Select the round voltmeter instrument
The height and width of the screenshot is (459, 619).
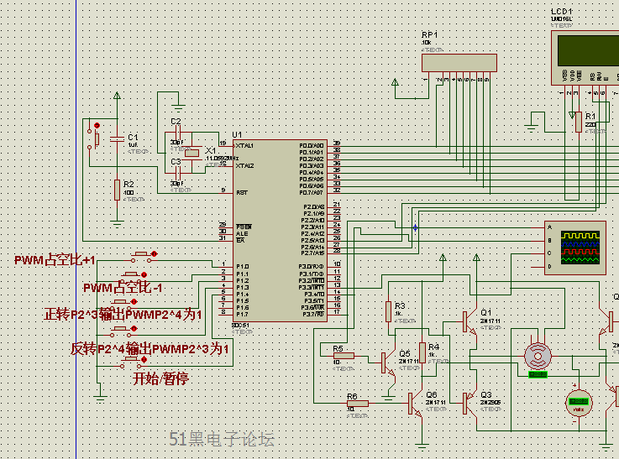(579, 403)
